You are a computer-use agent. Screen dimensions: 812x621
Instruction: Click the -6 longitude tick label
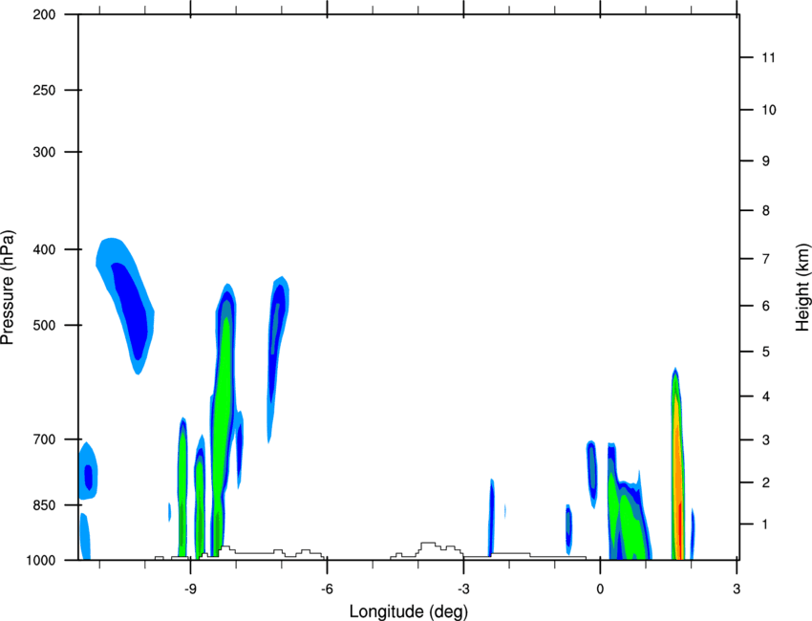tap(327, 589)
